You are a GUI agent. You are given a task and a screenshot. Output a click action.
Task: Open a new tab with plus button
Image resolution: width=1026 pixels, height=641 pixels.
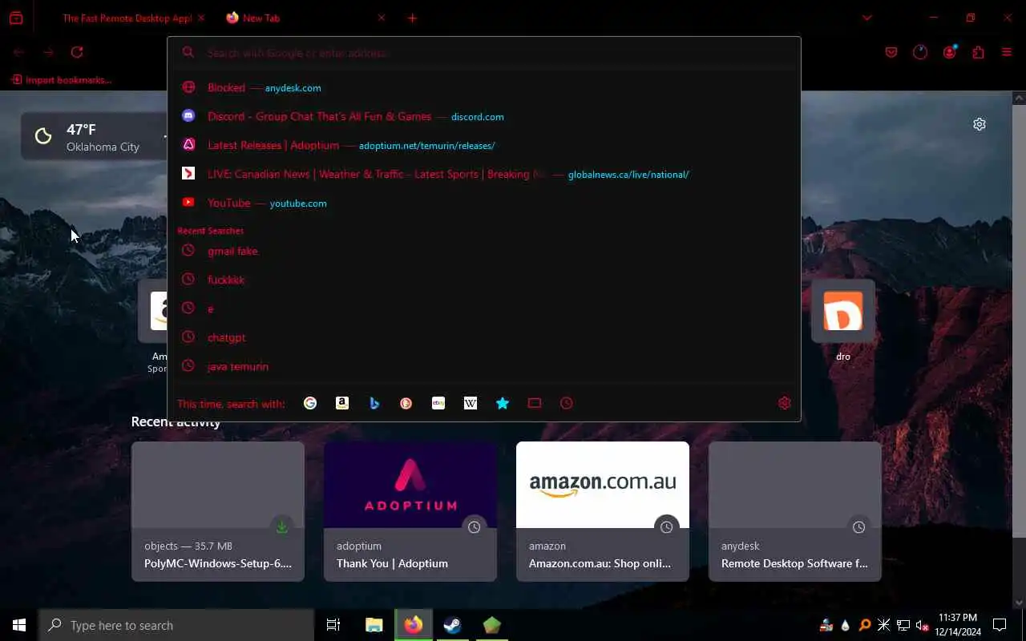(412, 18)
